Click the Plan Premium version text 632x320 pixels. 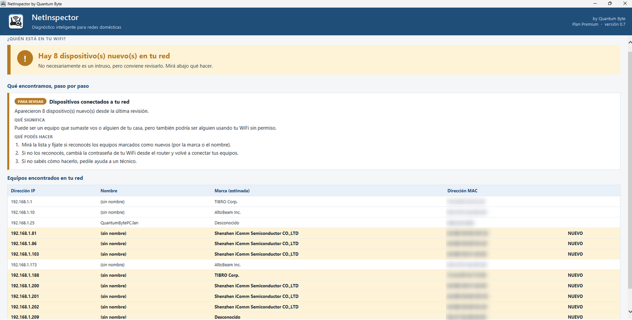[598, 24]
